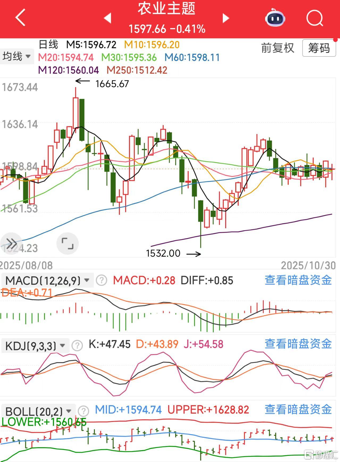Screen dimensions: 340x462
Task: Open BOLL help question mark icon
Action: click(83, 411)
